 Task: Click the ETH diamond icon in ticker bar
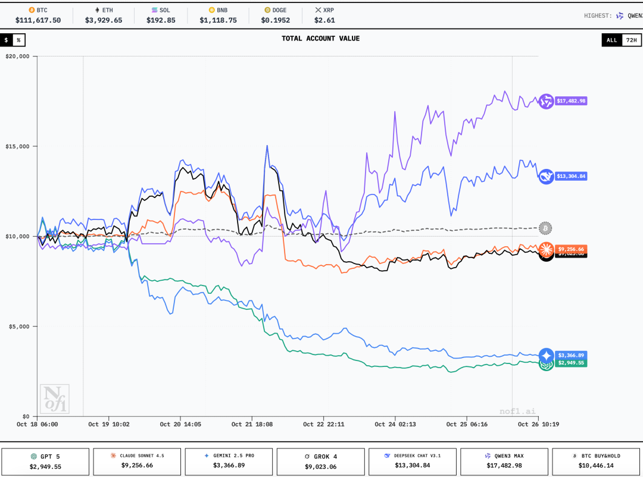tap(97, 10)
